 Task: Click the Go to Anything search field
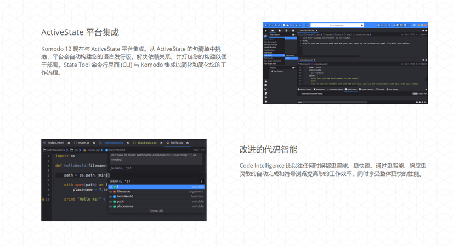337,25
